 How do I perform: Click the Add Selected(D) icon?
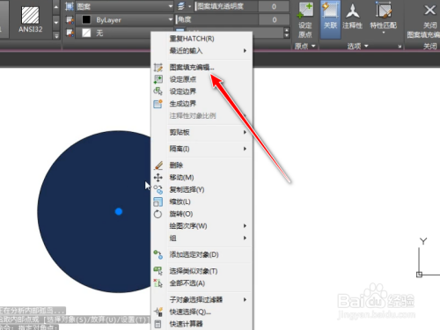(x=158, y=254)
